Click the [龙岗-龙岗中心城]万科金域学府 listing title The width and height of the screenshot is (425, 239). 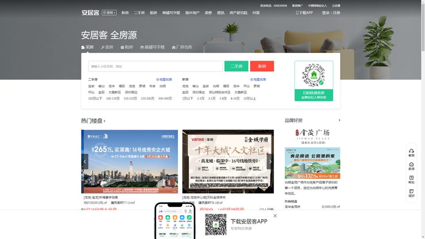click(x=204, y=197)
